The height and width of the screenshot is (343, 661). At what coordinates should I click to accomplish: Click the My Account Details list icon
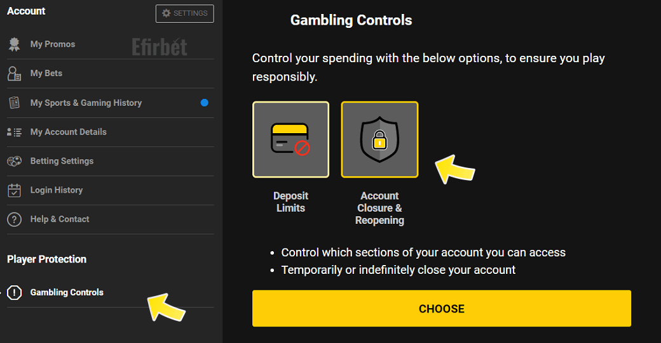tap(15, 132)
